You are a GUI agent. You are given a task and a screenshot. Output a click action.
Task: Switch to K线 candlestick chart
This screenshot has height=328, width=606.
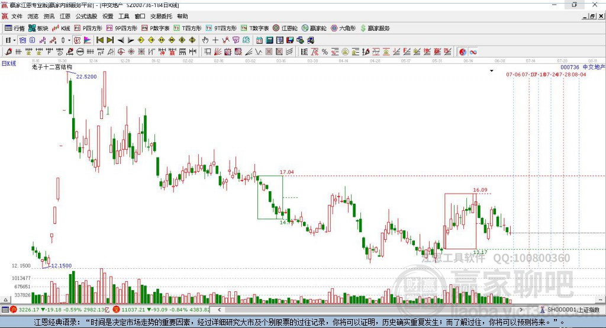point(61,28)
